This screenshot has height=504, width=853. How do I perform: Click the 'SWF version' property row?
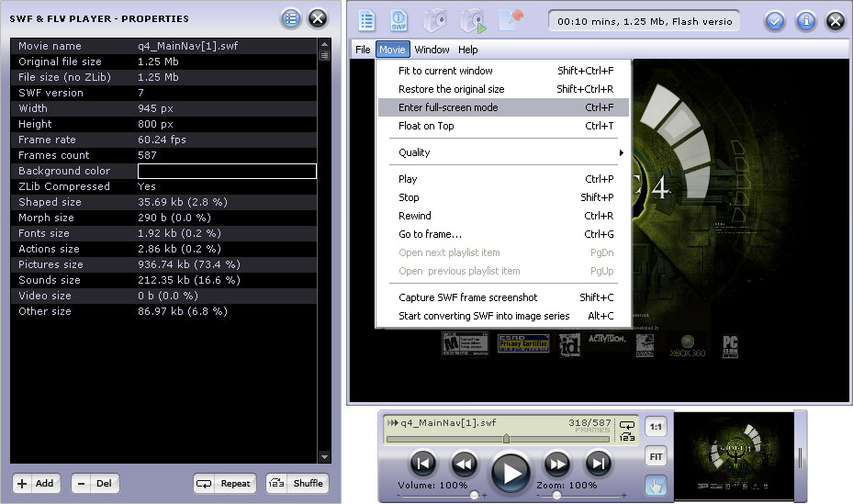pos(163,93)
